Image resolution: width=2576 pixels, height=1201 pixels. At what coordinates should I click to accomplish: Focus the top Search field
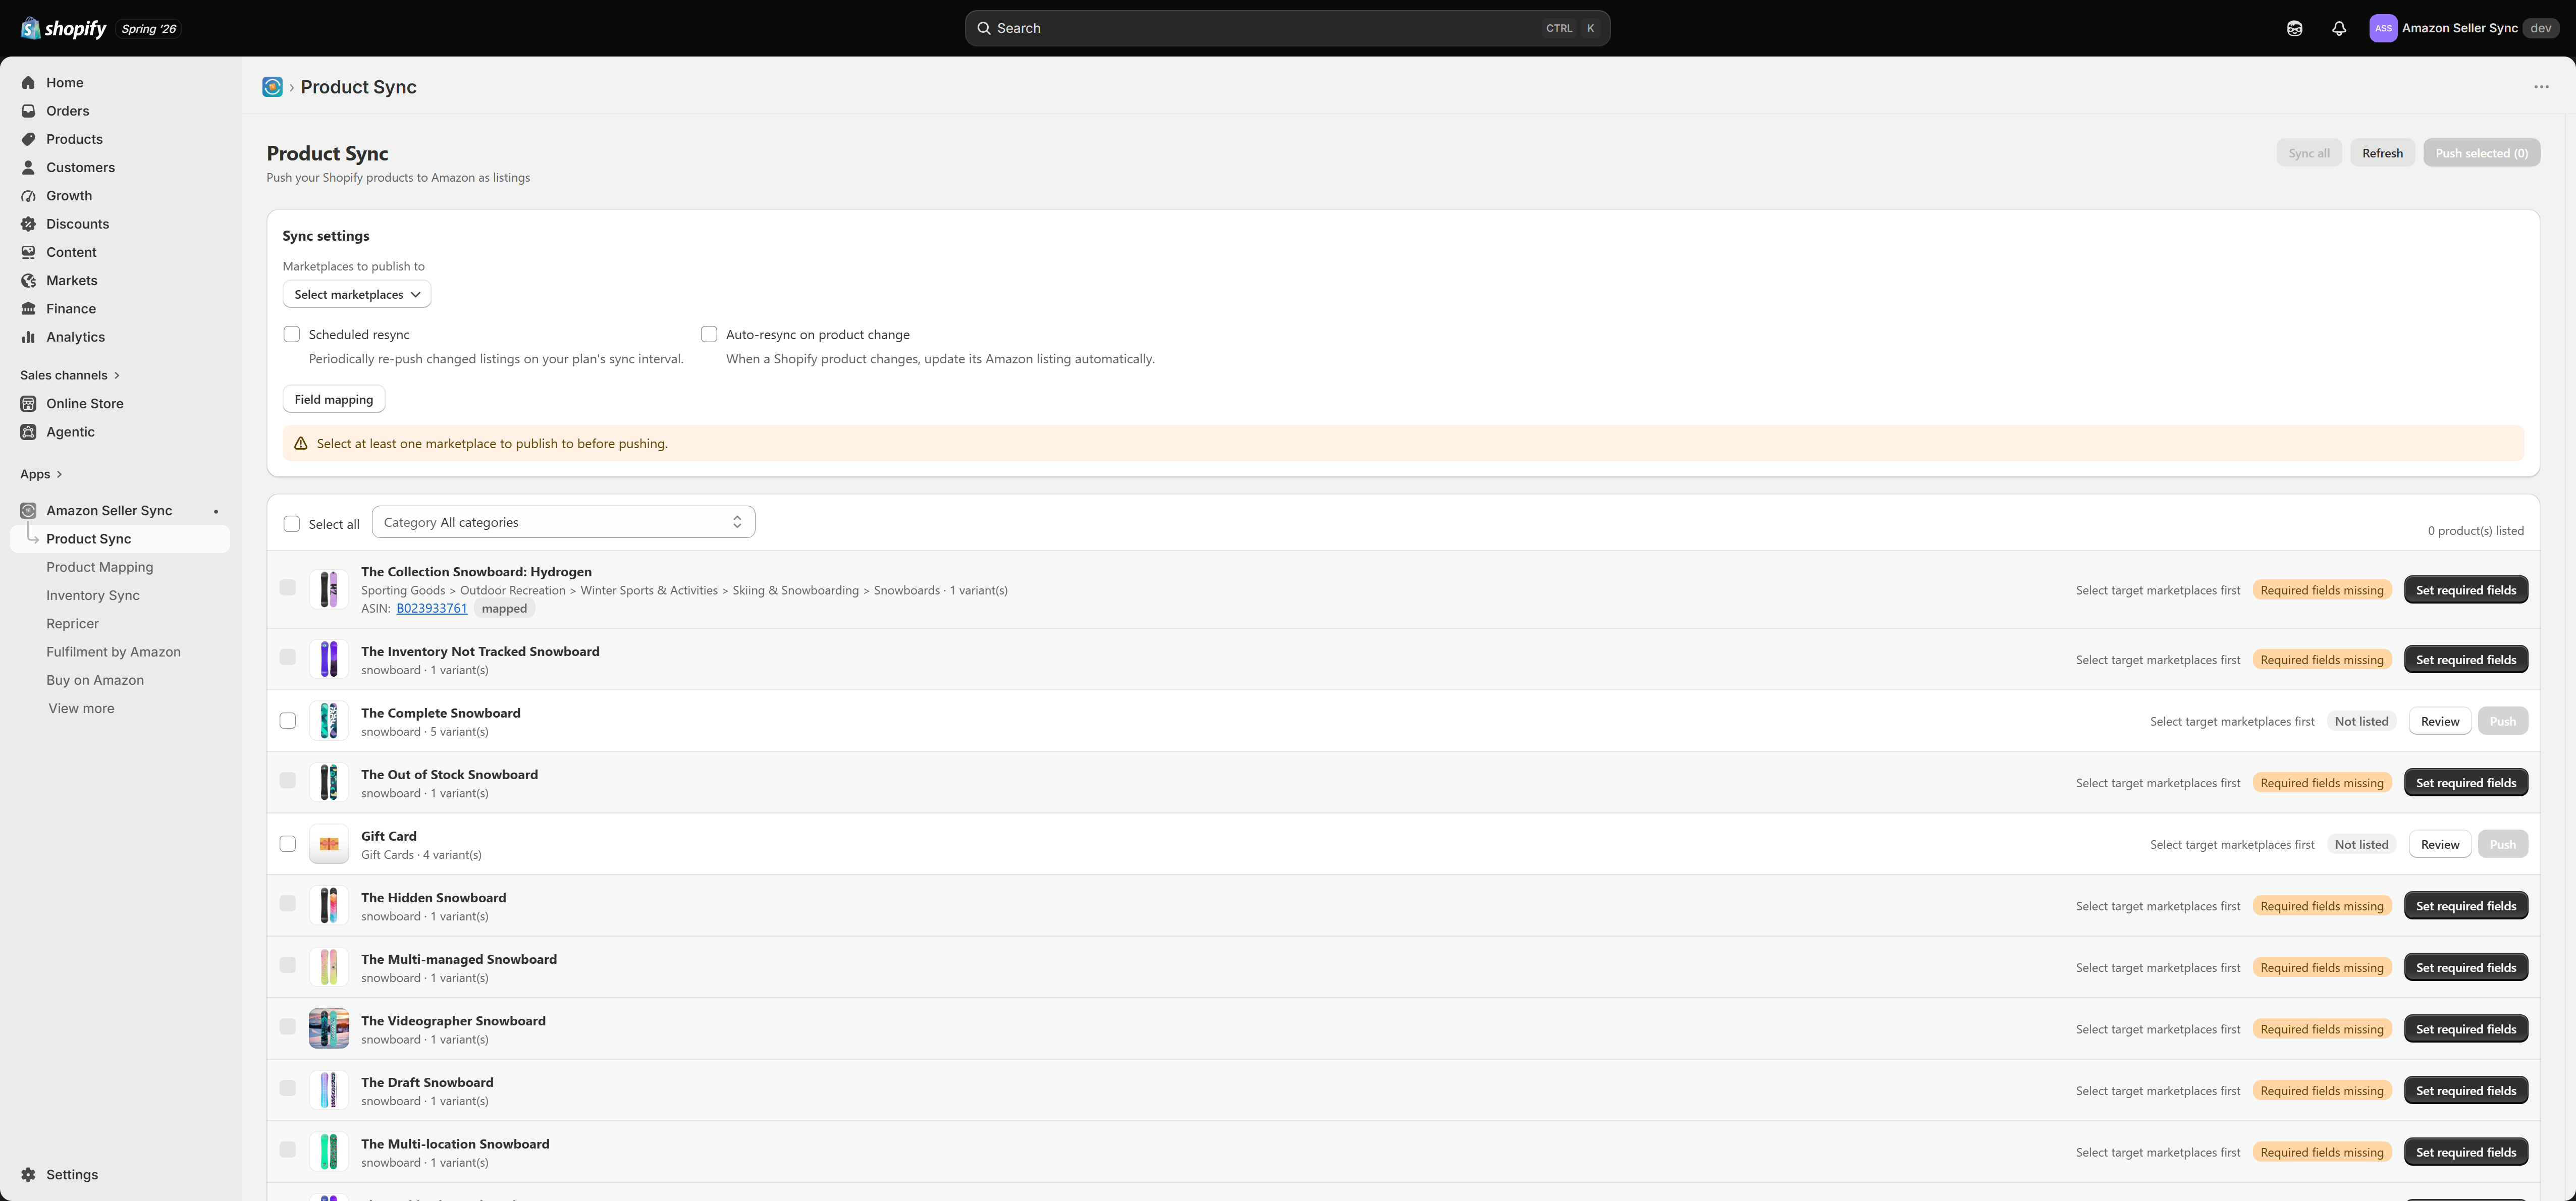point(1287,28)
